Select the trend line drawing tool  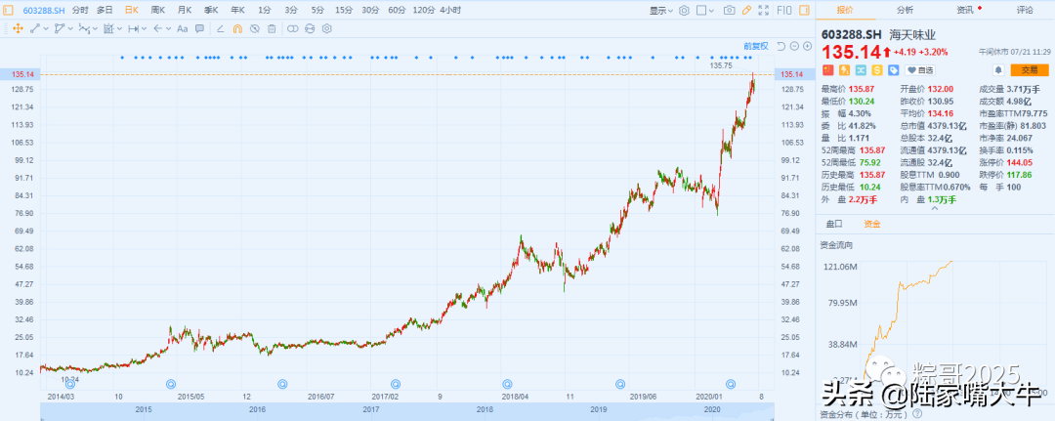(x=35, y=28)
